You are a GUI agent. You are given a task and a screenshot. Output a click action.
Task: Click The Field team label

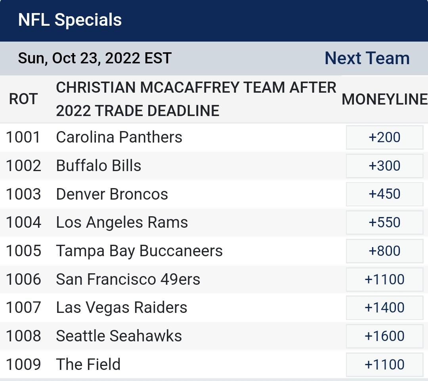tap(88, 364)
